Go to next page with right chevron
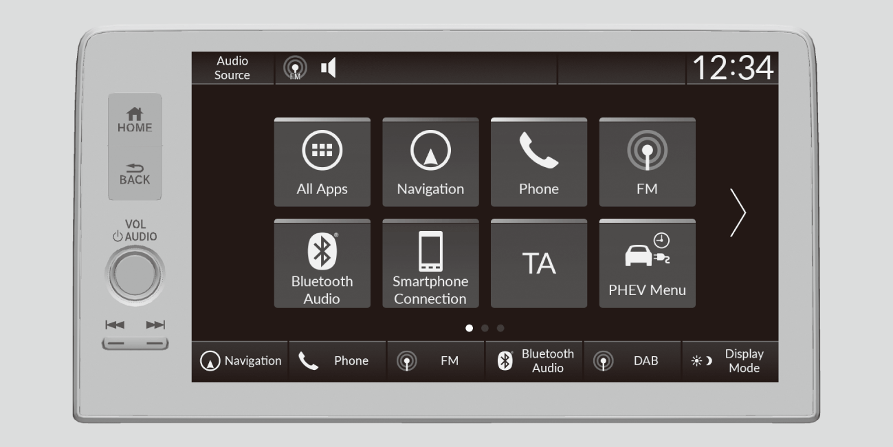Screen dimensions: 893x447 [737, 212]
